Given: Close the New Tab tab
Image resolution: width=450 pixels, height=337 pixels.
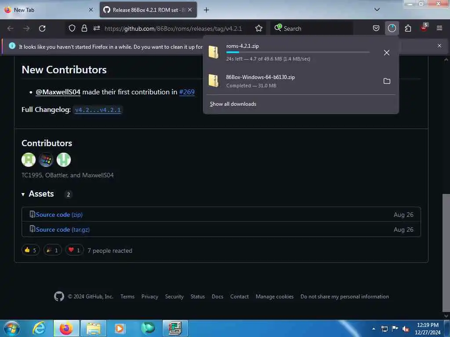Looking at the screenshot, I should click(91, 10).
